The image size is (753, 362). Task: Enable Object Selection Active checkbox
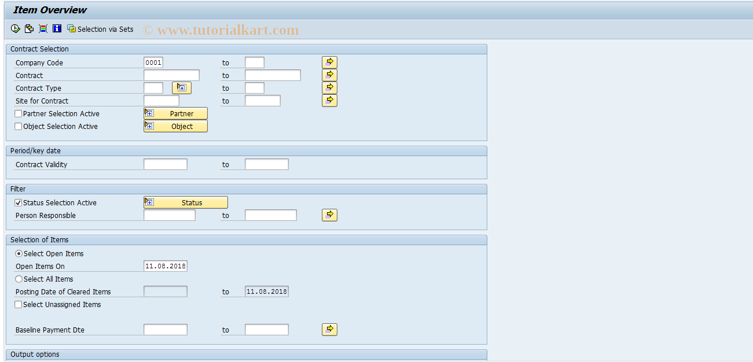pyautogui.click(x=19, y=127)
